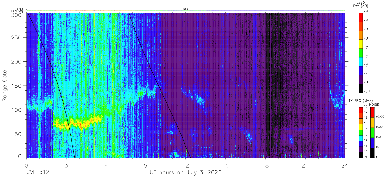The height and width of the screenshot is (179, 388).
Task: Click the '10000' label on the NOISE scale
Action: click(380, 117)
